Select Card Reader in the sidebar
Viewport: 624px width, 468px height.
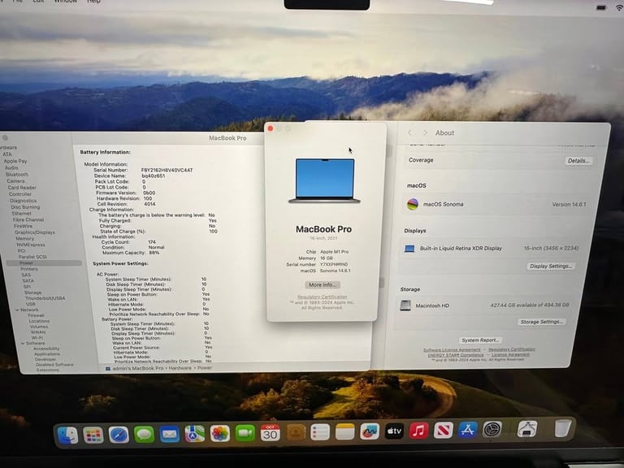(x=22, y=188)
